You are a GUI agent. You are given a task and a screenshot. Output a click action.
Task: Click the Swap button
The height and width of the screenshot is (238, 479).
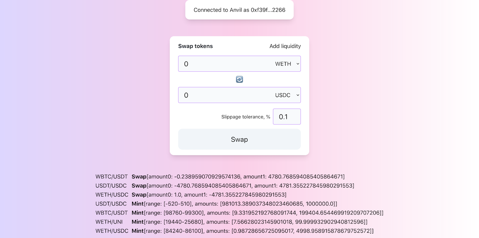tap(239, 139)
